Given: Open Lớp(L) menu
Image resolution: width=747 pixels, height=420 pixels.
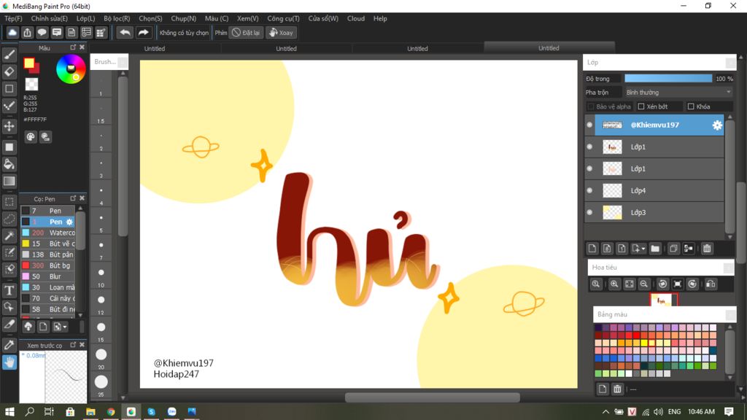Looking at the screenshot, I should [x=86, y=18].
